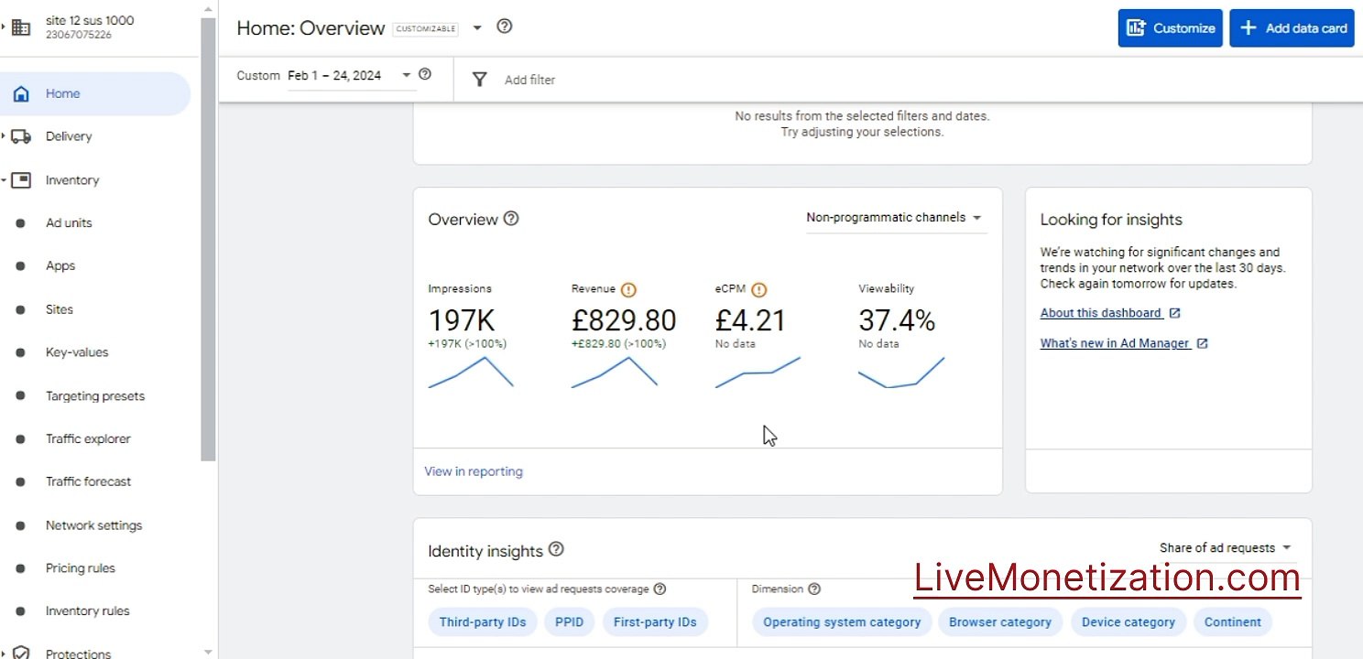
Task: Click the Add filter input field
Action: point(529,80)
